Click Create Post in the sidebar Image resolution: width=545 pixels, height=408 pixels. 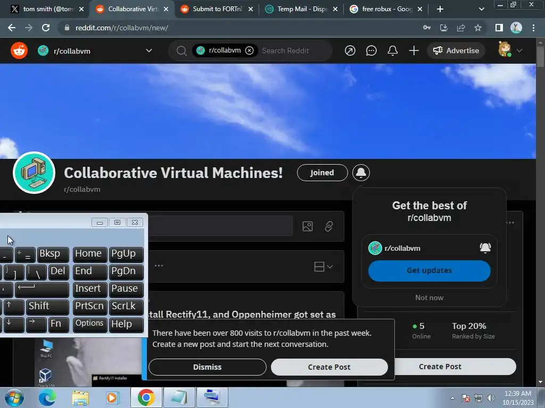[x=456, y=367]
